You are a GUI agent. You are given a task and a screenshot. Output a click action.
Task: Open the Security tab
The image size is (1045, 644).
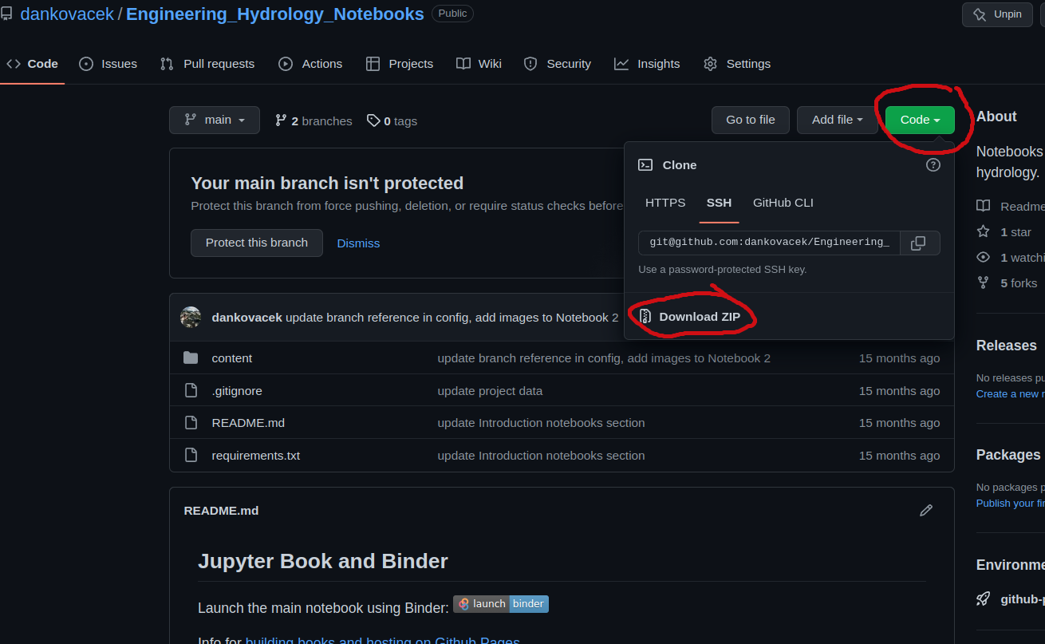[x=558, y=64]
